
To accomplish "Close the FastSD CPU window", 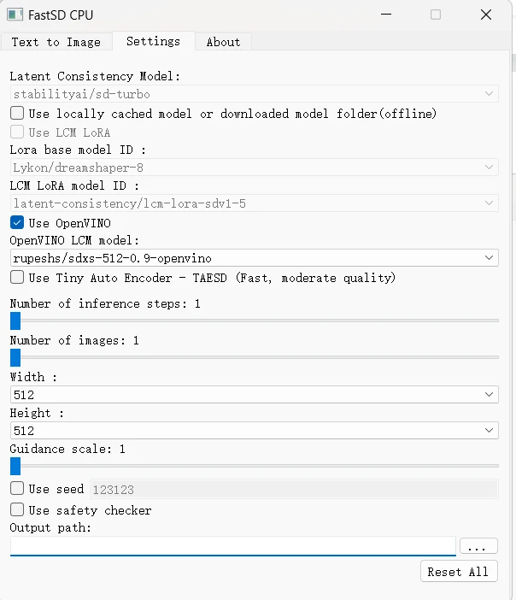I will (x=486, y=15).
